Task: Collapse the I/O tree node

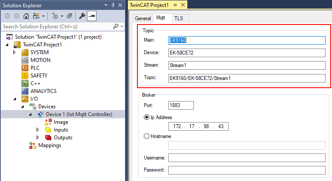Action: pyautogui.click(x=15, y=99)
